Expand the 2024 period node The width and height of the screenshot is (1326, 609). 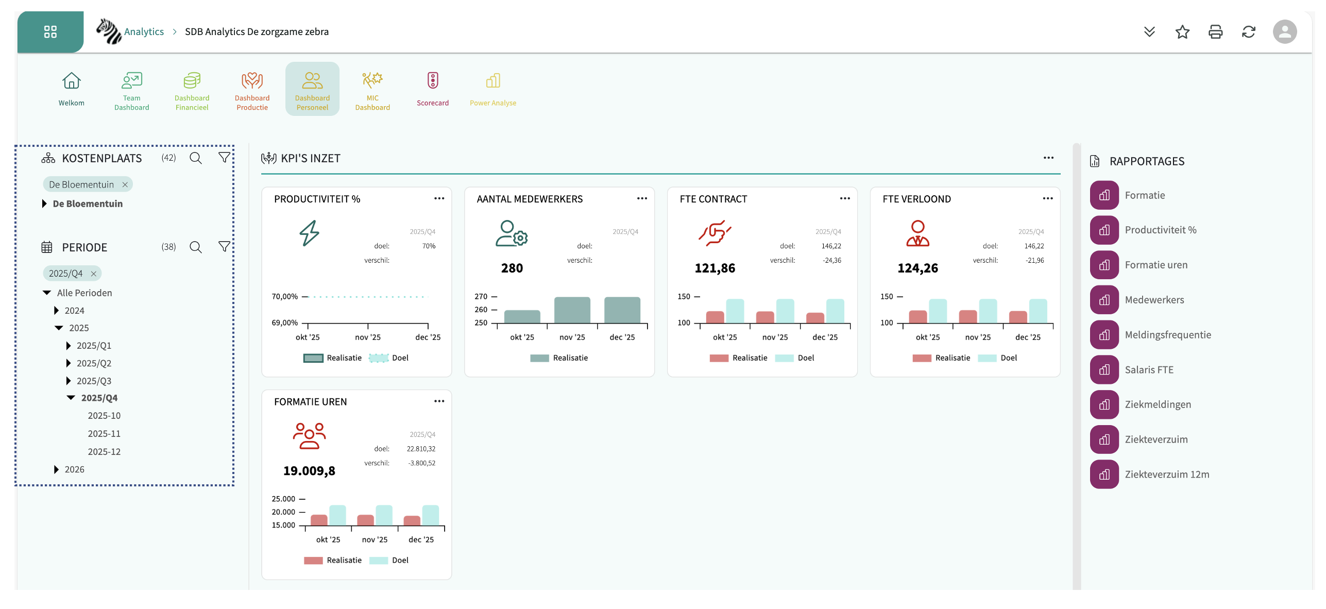(x=56, y=311)
